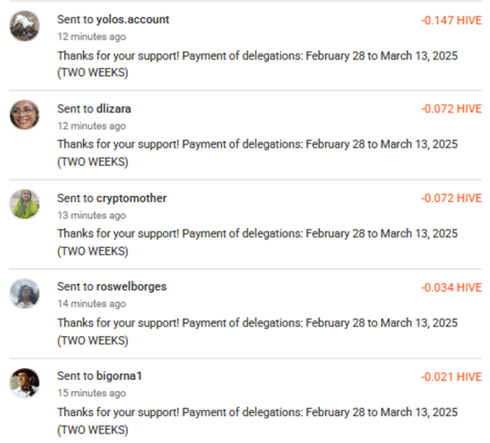The image size is (490, 443).
Task: Open the roswelborges profile avatar
Action: coord(24,294)
